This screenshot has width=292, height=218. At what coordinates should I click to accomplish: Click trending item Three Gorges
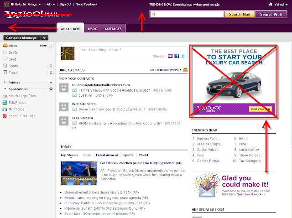coord(251,155)
